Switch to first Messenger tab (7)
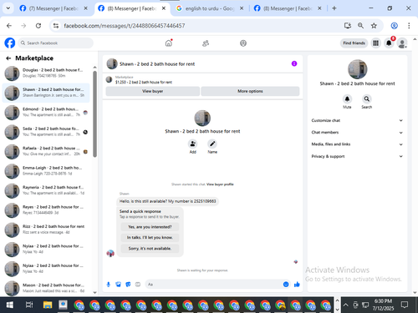418x313 pixels. 54,8
